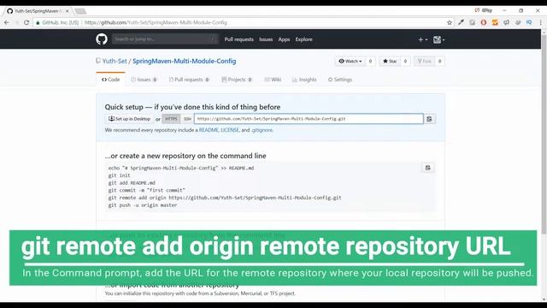Screen dimensions: 547x308
Task: Follow the .gitignore link
Action: click(262, 130)
